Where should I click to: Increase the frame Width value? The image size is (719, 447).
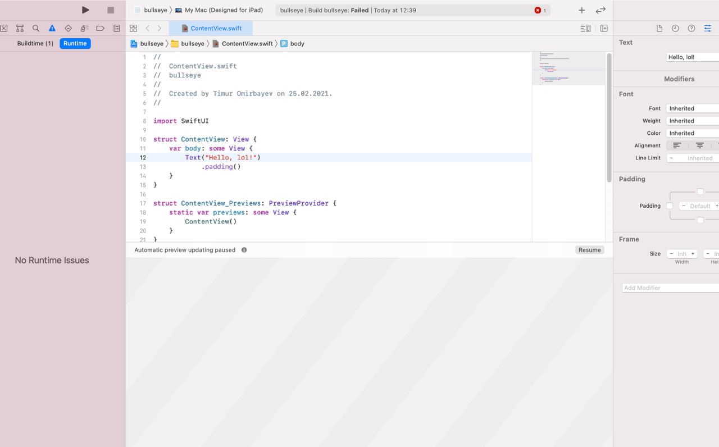693,254
